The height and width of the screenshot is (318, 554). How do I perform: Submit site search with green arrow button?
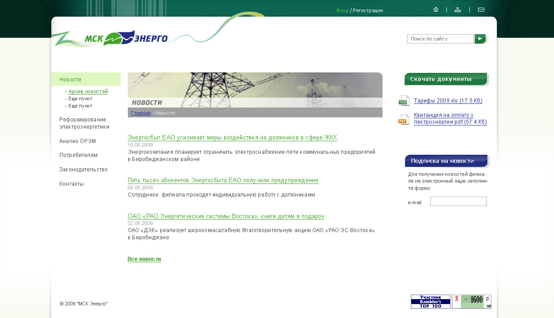480,39
